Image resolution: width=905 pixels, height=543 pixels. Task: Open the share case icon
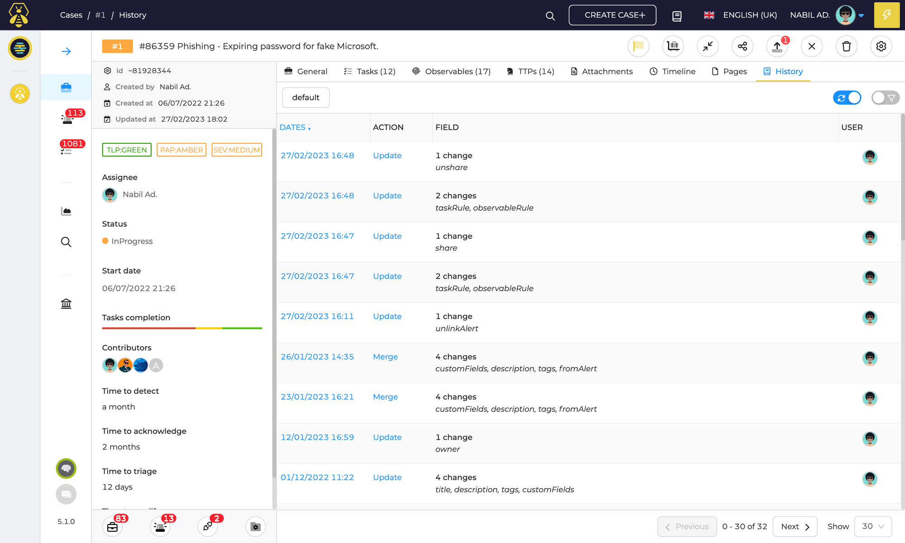pos(743,46)
